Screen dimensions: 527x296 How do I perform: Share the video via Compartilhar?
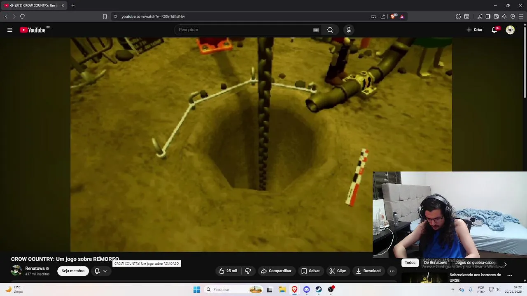coord(276,271)
